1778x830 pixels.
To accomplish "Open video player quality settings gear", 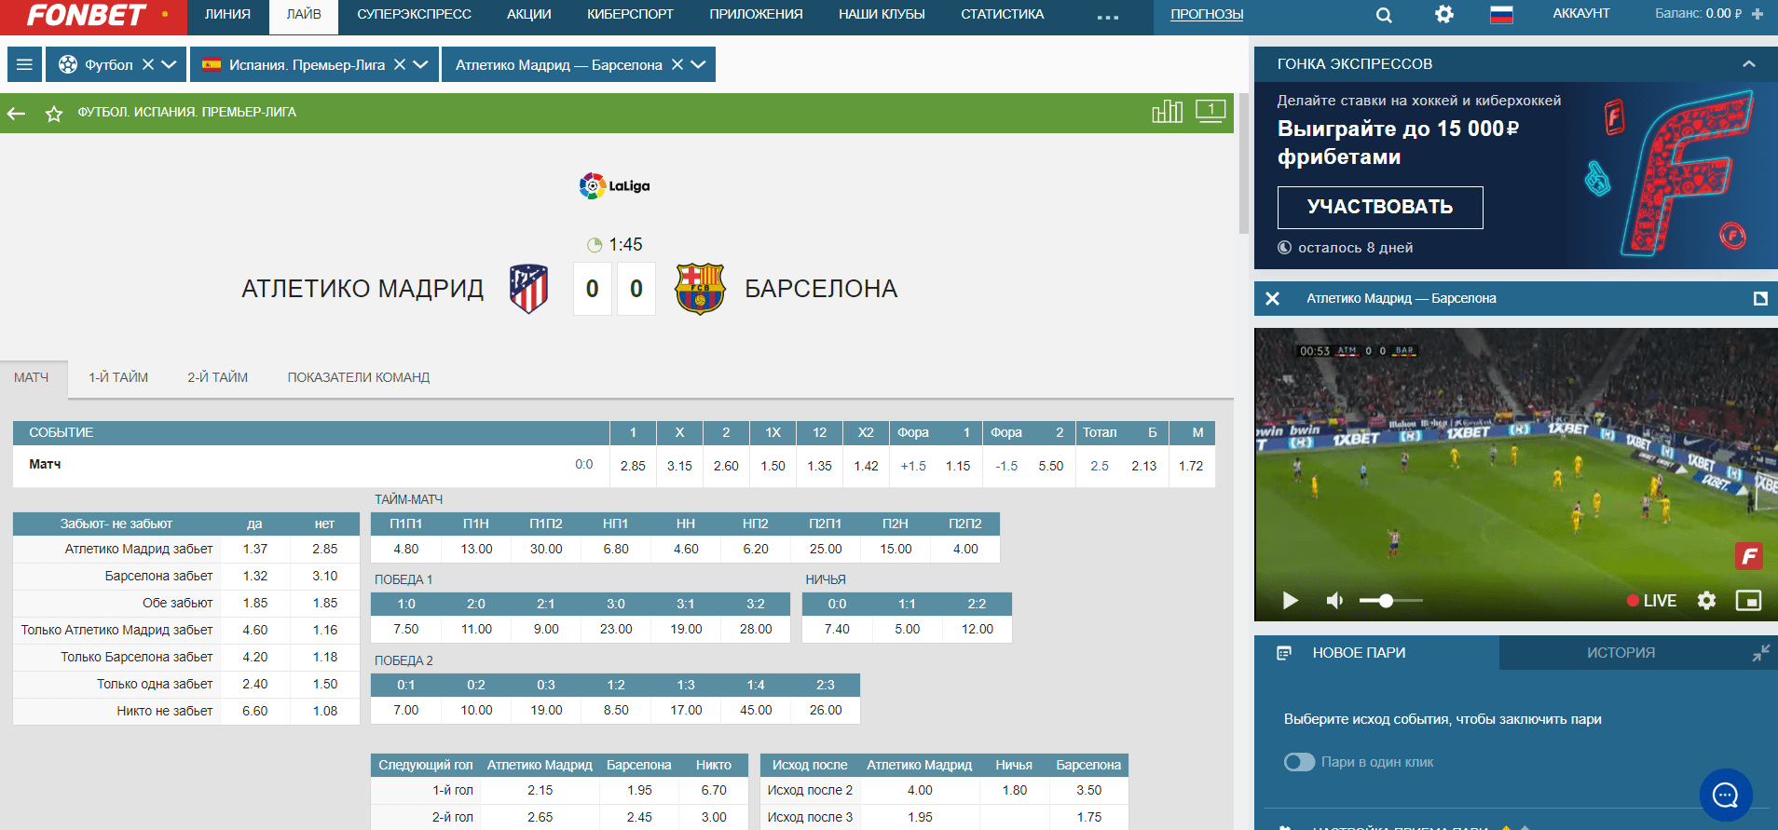I will [1706, 601].
